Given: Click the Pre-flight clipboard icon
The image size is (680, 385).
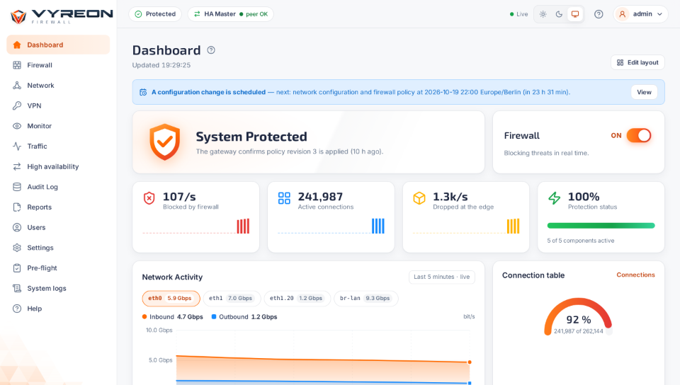Looking at the screenshot, I should coord(17,268).
